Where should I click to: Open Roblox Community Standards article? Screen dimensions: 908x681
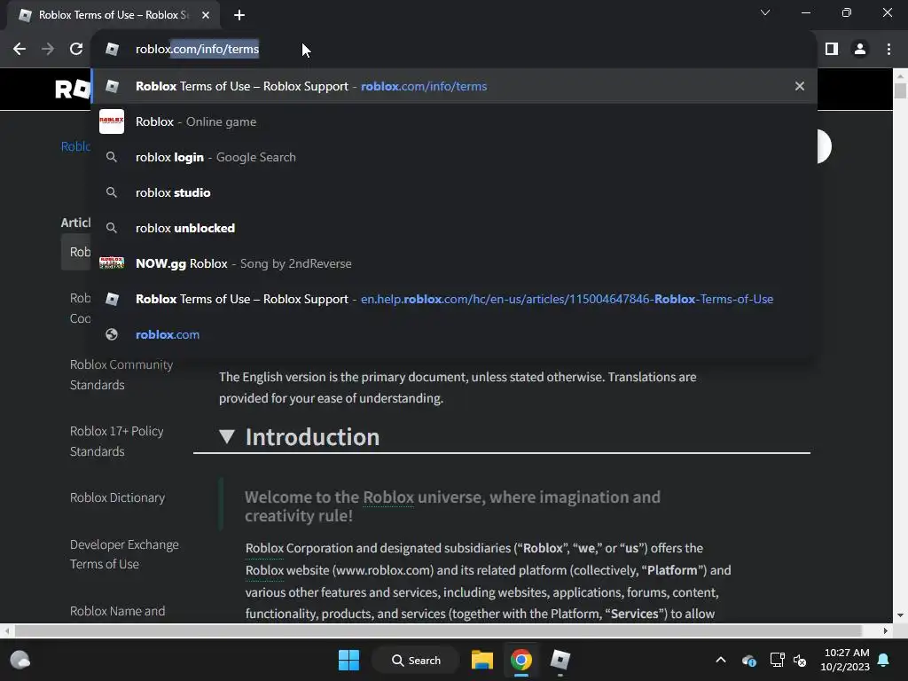[121, 375]
